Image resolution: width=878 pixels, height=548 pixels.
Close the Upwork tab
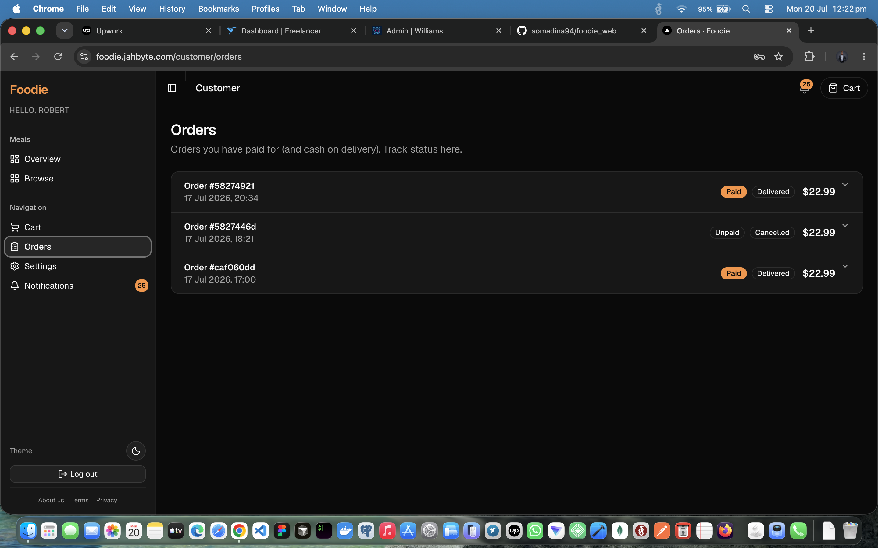[209, 31]
